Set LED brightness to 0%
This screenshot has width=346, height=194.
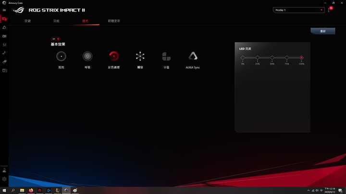[x=243, y=57]
